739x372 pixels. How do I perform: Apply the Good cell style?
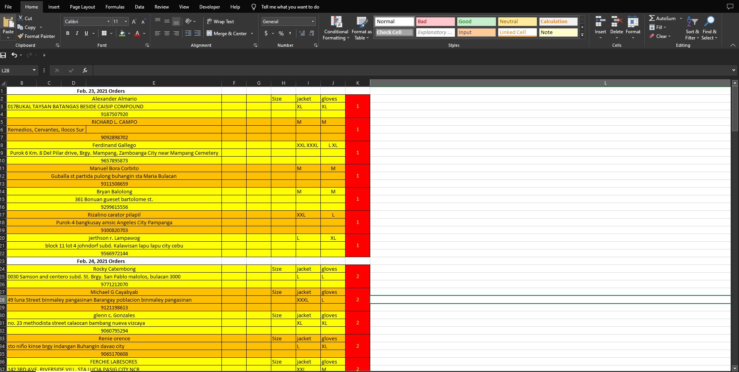click(476, 22)
